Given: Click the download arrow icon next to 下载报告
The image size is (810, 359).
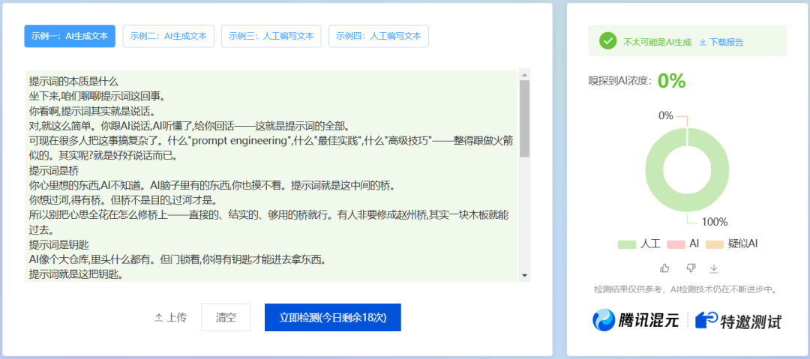Looking at the screenshot, I should tap(703, 42).
